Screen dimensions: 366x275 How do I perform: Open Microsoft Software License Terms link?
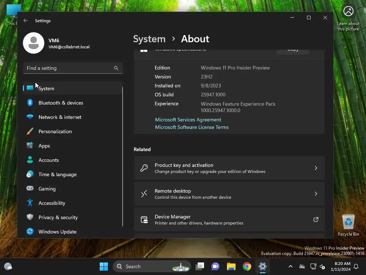click(192, 127)
